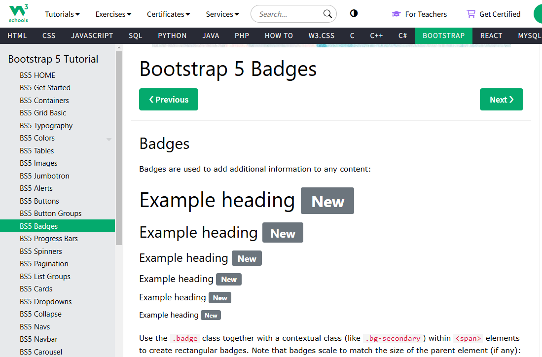Click the shopping cart icon
The image size is (542, 357).
[470, 14]
